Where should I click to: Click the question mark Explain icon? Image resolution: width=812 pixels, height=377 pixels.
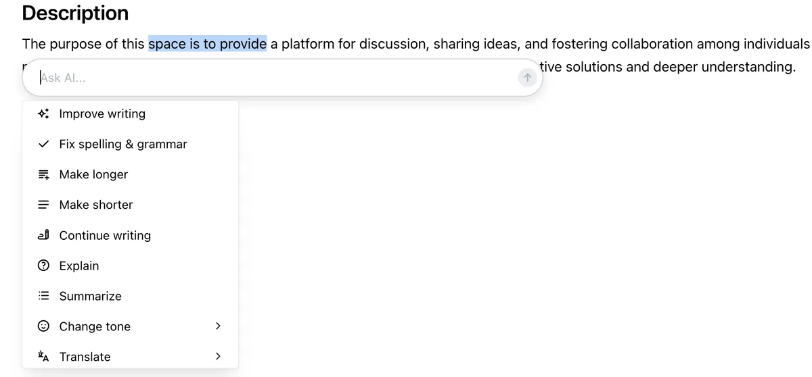coord(43,266)
